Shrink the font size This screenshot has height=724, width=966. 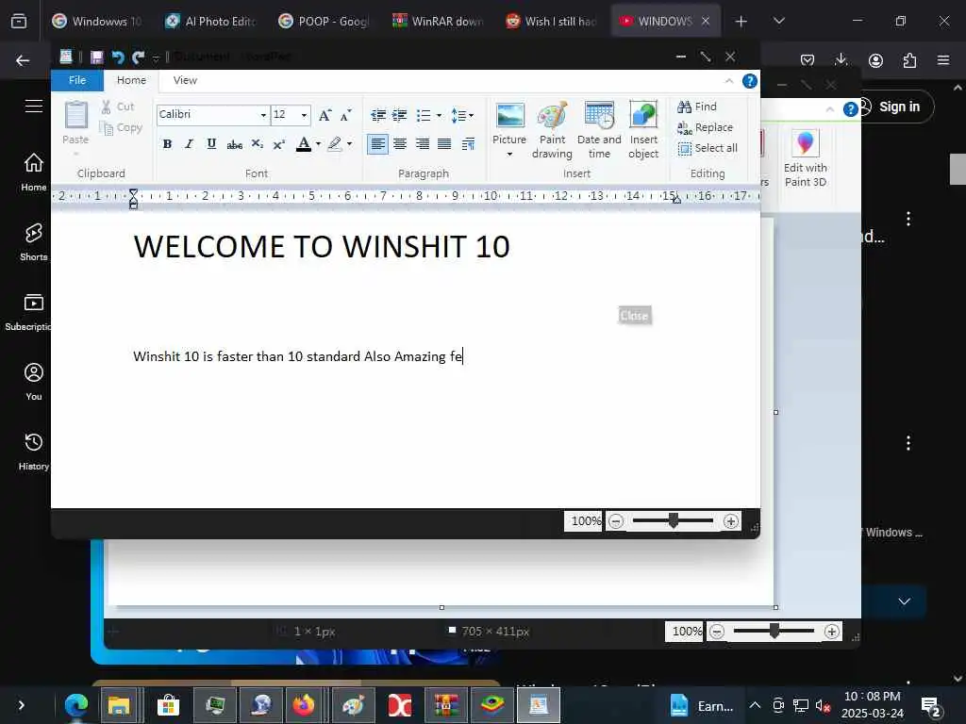(346, 115)
